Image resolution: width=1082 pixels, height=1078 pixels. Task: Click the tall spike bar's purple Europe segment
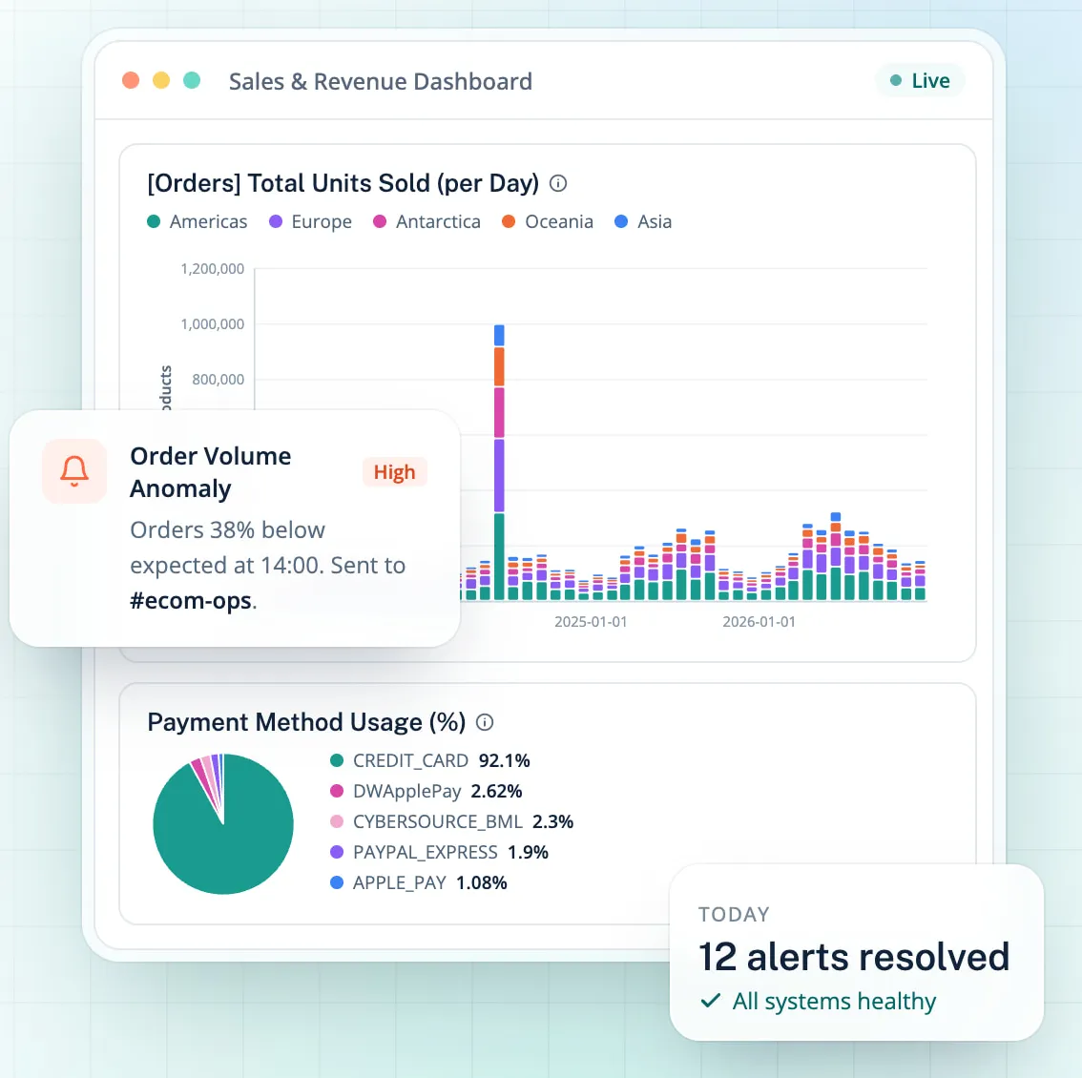click(499, 475)
